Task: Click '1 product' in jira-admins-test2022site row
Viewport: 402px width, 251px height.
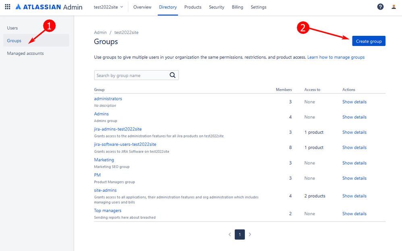Action: tap(314, 132)
